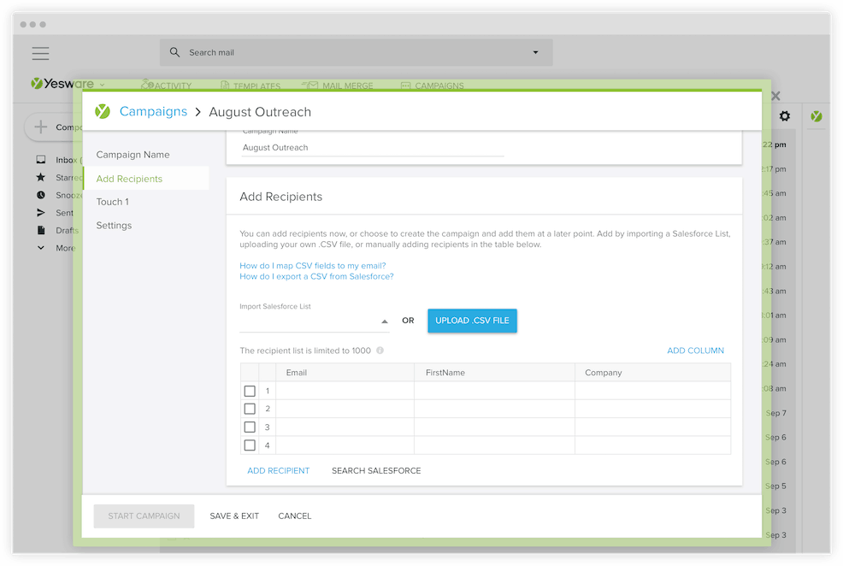Click Start Campaign button
This screenshot has width=843, height=566.
pyautogui.click(x=144, y=516)
